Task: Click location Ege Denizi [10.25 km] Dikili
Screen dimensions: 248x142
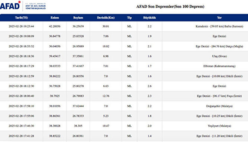Action: click(x=219, y=116)
